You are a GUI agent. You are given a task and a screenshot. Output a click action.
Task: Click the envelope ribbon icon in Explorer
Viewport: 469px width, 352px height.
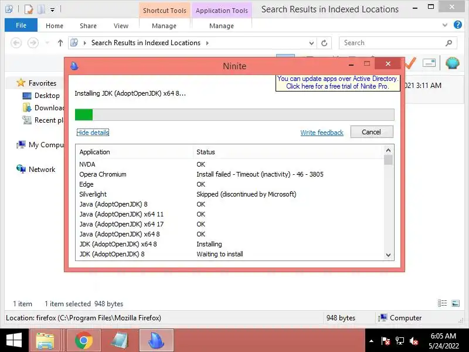click(x=429, y=63)
